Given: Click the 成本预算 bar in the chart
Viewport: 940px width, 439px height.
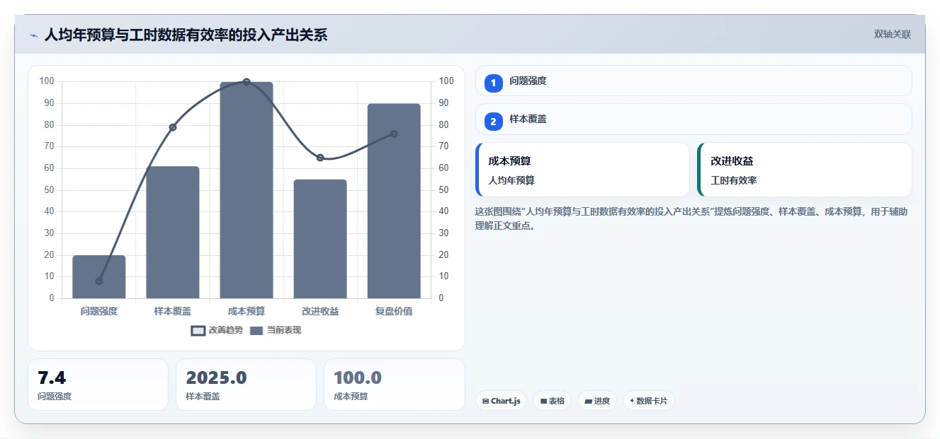Looking at the screenshot, I should coord(247,190).
